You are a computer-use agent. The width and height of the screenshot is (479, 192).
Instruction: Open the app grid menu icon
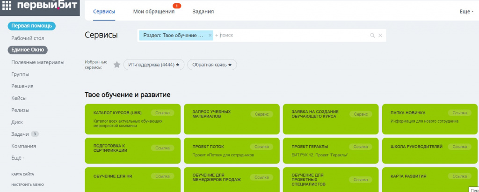[x=7, y=7]
